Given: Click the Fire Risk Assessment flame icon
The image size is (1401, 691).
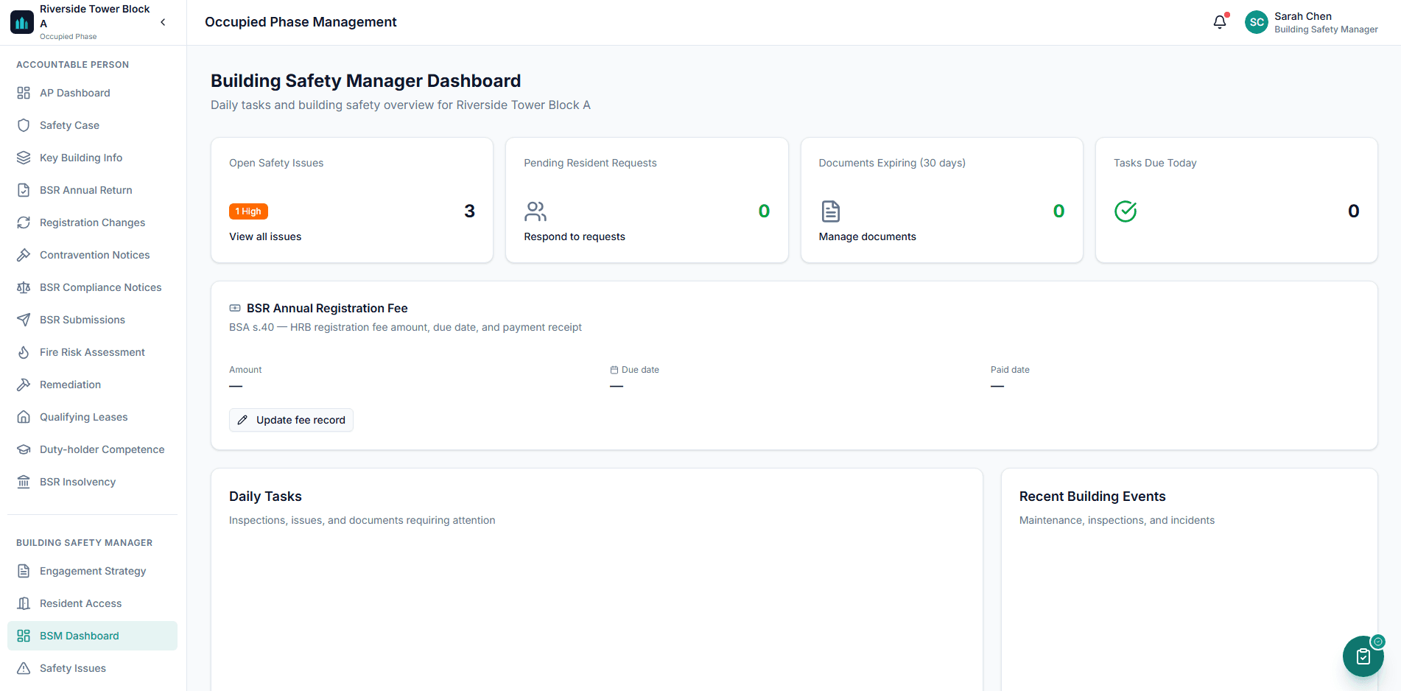Looking at the screenshot, I should tap(24, 352).
